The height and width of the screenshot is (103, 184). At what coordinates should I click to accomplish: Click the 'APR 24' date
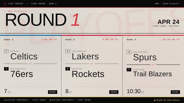[x=168, y=22]
